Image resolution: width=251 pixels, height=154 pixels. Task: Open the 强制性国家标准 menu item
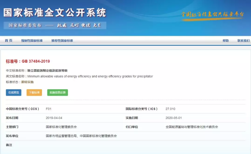tap(32, 41)
